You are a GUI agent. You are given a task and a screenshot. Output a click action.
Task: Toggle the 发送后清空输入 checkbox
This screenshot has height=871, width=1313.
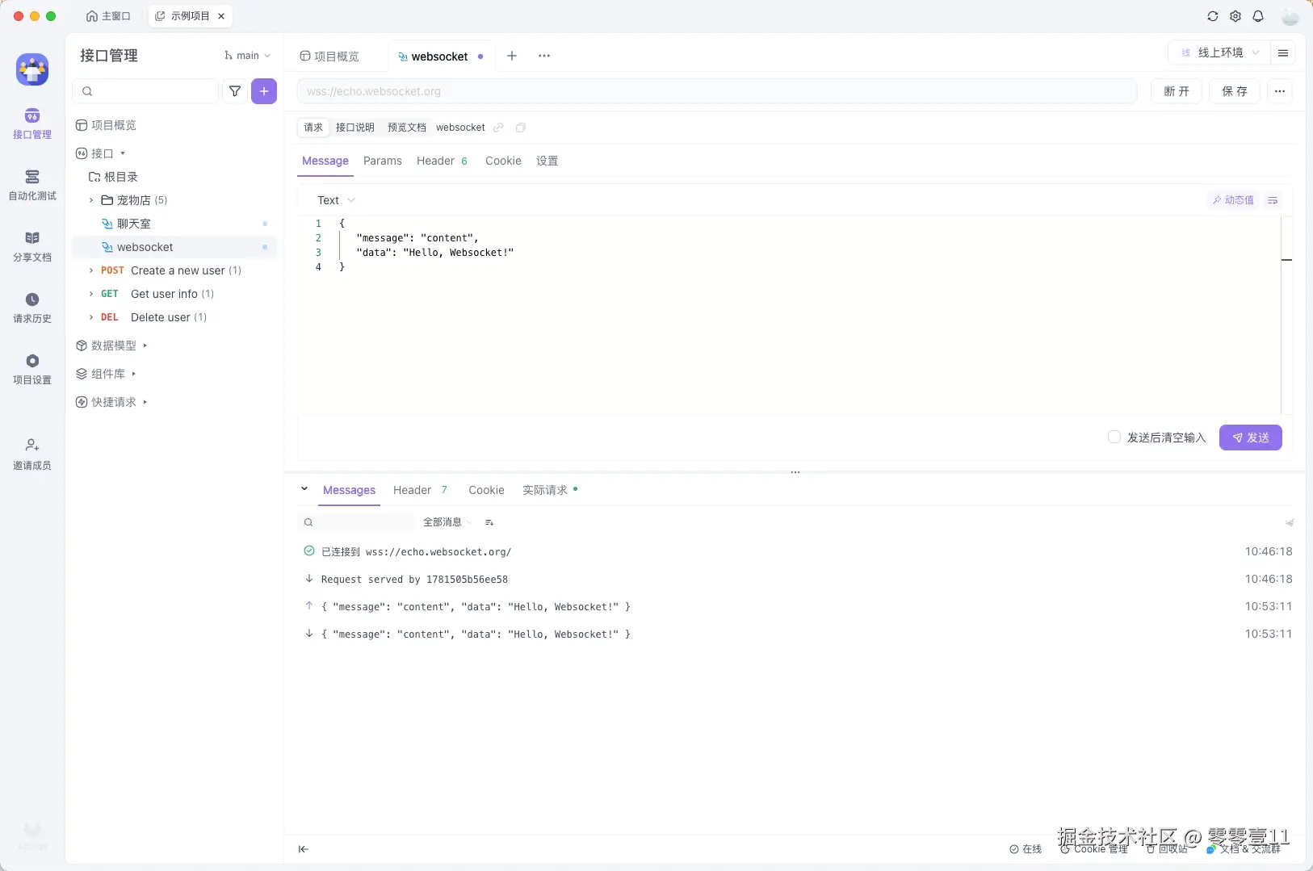(1114, 437)
